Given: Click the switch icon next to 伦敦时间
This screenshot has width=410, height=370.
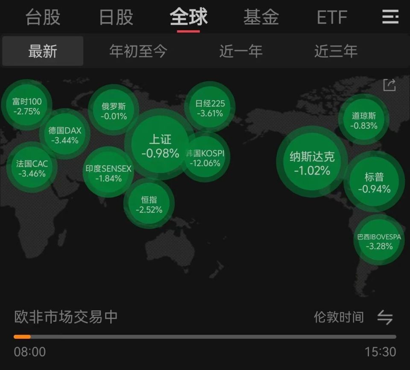Looking at the screenshot, I should (x=384, y=317).
